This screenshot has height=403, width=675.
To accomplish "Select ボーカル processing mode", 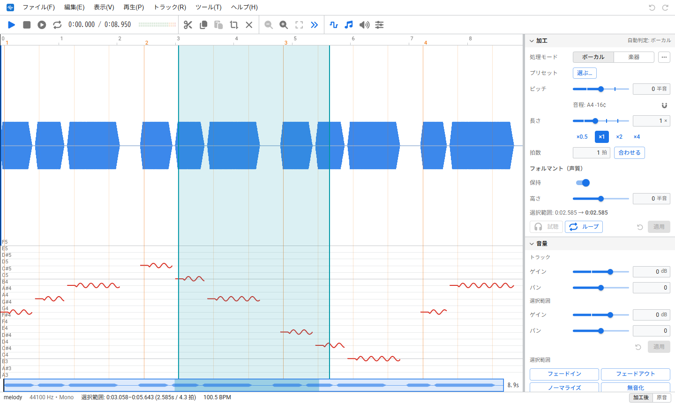I will coord(593,57).
